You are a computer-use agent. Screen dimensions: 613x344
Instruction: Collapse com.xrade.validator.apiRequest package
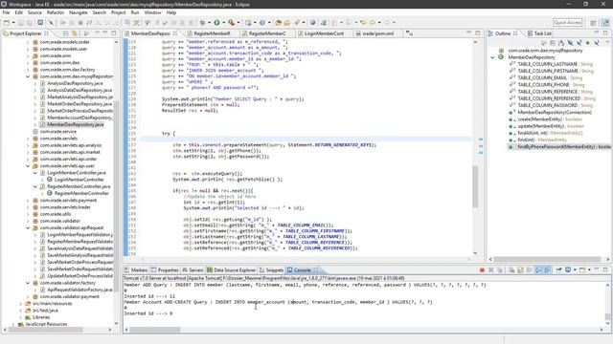[28, 227]
